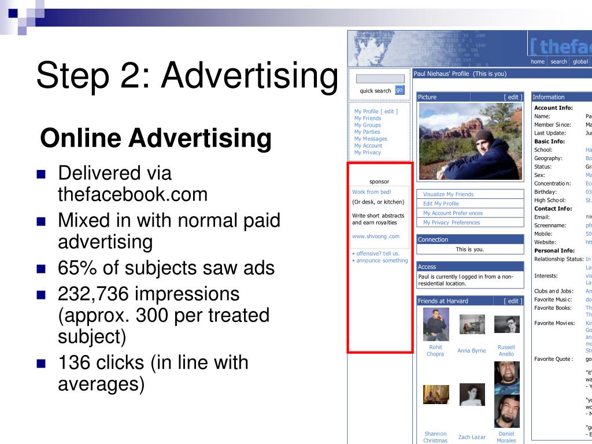Click the edit link beside My Profile
This screenshot has width=592, height=444.
[x=389, y=112]
